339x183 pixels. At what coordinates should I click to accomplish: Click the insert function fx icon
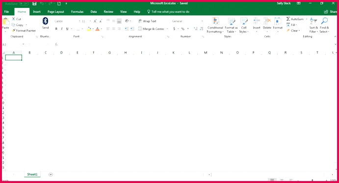(x=56, y=44)
